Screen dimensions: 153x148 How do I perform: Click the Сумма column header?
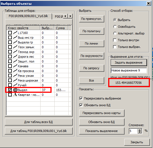tap(61, 28)
